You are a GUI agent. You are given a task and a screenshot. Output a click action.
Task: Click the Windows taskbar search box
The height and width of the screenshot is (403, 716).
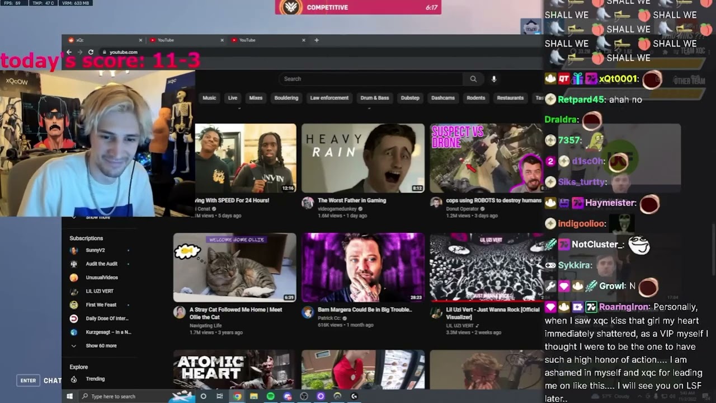(x=124, y=396)
